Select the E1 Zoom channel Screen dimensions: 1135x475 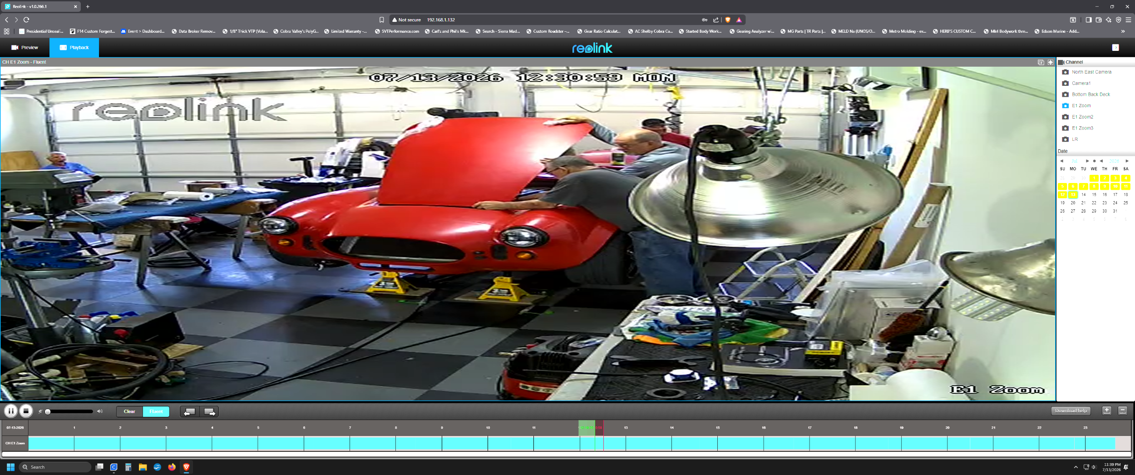[x=1076, y=105]
